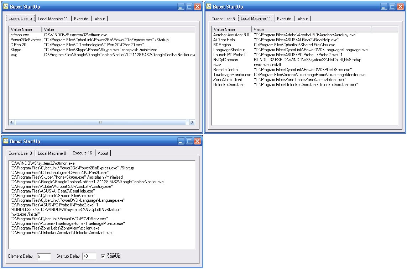
Task: Select the Power2GoExpress entry
Action: [x=102, y=40]
